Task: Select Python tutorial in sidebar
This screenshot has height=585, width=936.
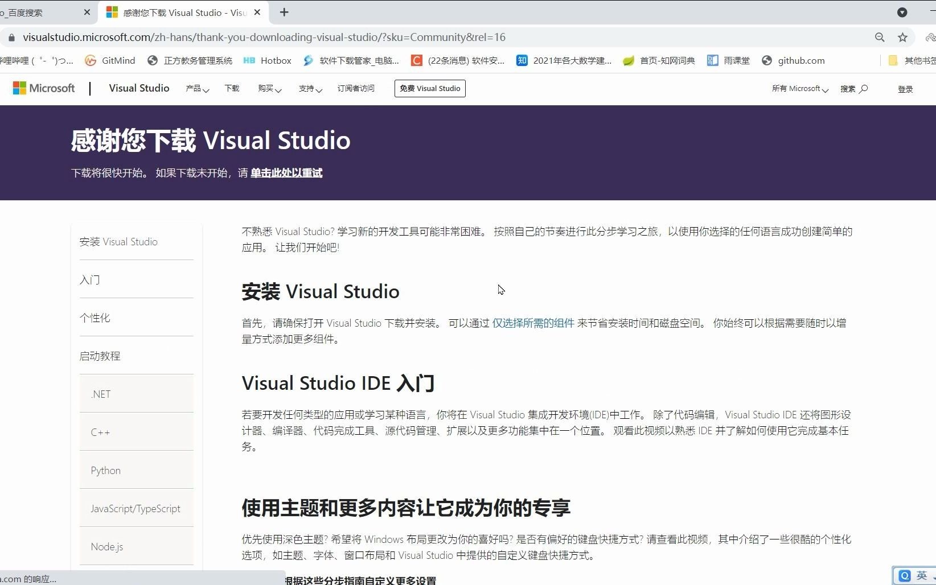Action: [x=137, y=470]
